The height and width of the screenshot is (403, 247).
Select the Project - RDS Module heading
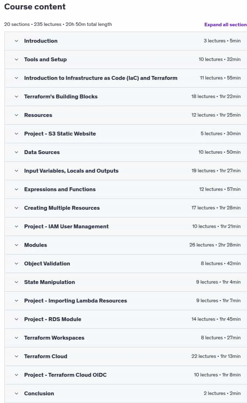[53, 319]
